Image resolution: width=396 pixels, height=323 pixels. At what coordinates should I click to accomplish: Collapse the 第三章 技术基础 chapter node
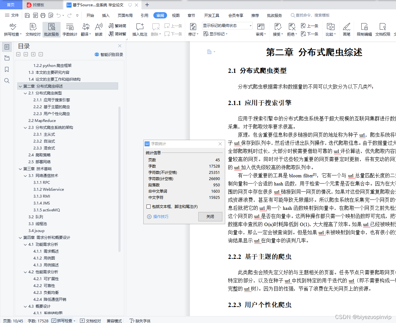20,169
